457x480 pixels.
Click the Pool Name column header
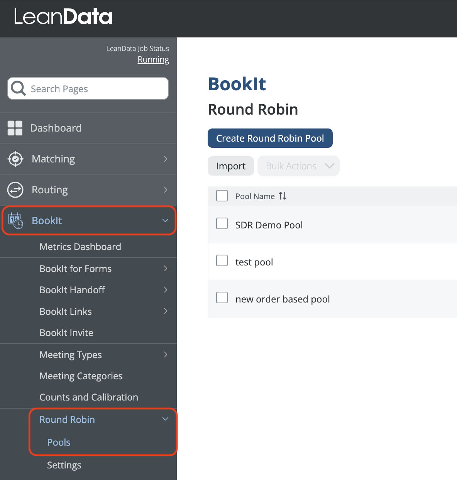point(255,196)
